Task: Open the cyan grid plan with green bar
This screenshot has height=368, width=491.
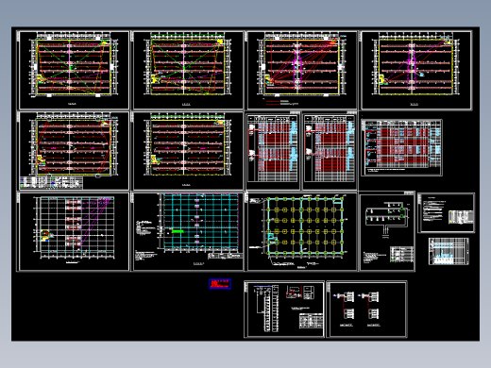Action: (x=188, y=231)
